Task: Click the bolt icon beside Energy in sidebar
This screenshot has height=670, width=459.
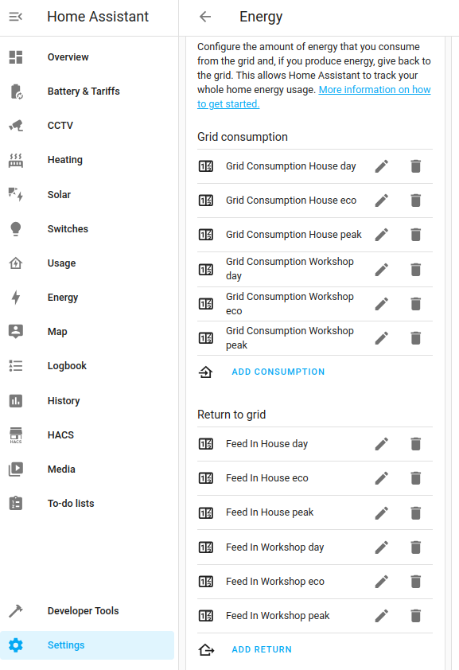Action: (16, 298)
